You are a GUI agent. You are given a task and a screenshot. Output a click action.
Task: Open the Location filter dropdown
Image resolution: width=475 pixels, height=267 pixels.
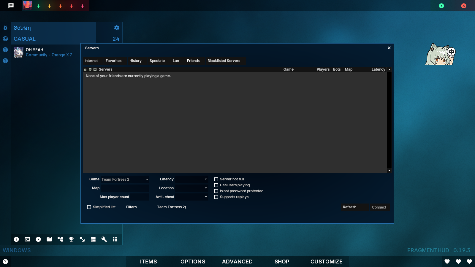click(x=191, y=188)
